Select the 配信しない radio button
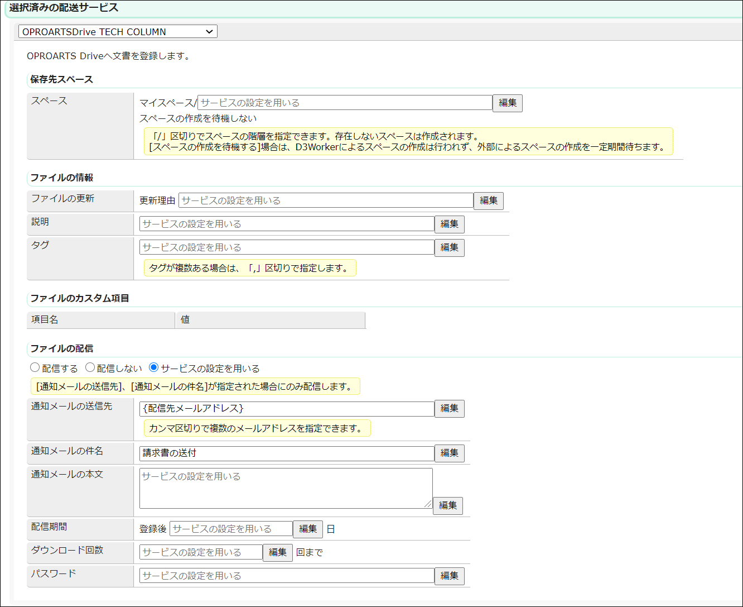The height and width of the screenshot is (607, 743). point(90,367)
